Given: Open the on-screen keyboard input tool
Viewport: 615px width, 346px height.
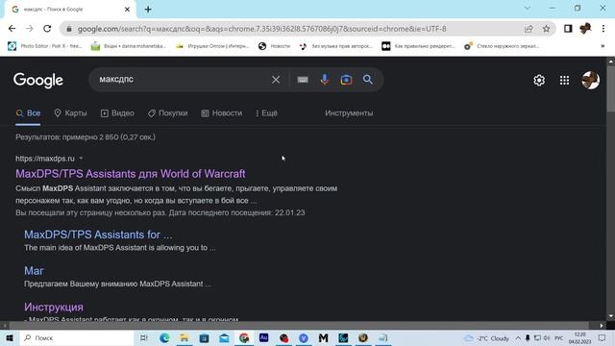Looking at the screenshot, I should pos(303,80).
